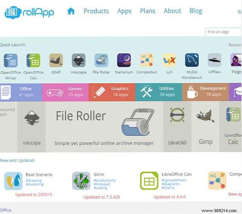Click the home icon in navigation
242x214 pixels.
(x=71, y=11)
